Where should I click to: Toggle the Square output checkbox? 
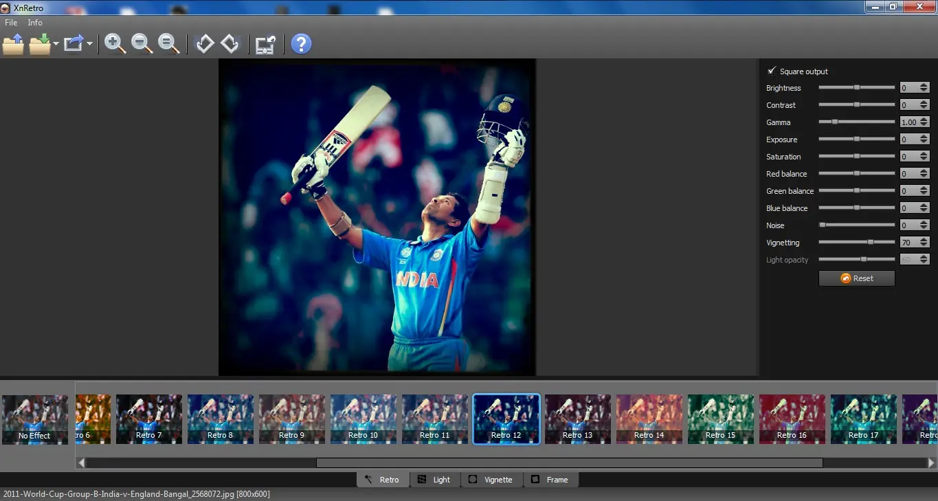(x=772, y=71)
